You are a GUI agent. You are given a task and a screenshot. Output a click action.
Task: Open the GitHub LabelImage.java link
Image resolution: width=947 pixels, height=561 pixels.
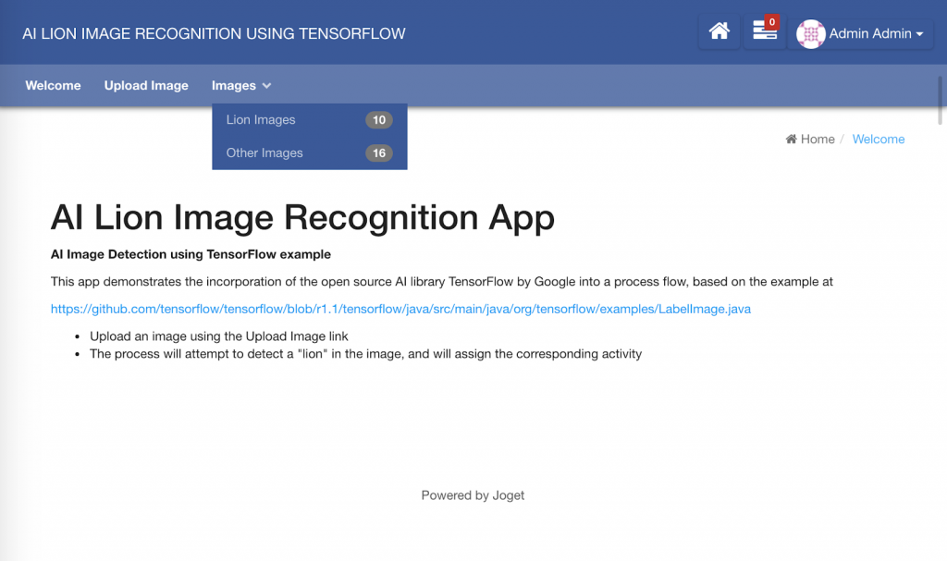point(400,309)
